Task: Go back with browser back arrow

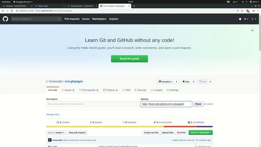Action: (x=3, y=11)
